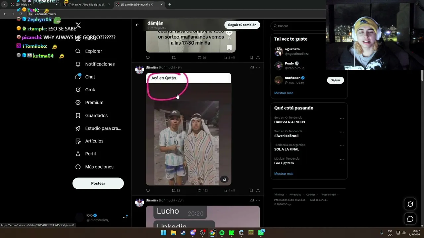Open the X logo home link
424x238 pixels.
tap(78, 25)
